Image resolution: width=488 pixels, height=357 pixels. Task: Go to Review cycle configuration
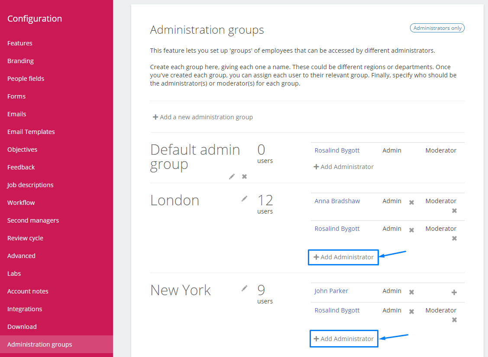coord(26,238)
